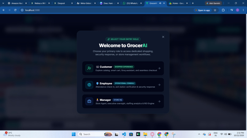Open the Chrome three-dot menu
The width and height of the screenshot is (247, 138).
[x=243, y=10]
